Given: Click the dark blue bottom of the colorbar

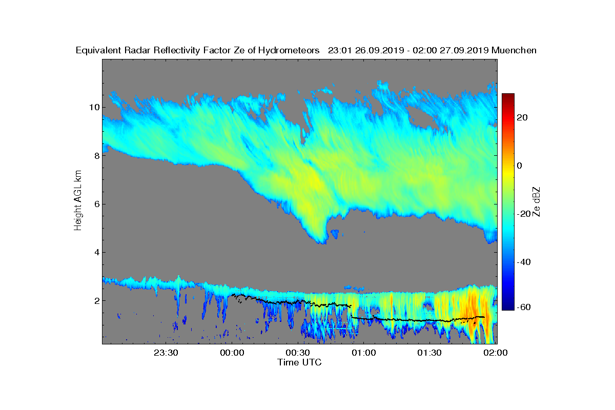Looking at the screenshot, I should [508, 306].
